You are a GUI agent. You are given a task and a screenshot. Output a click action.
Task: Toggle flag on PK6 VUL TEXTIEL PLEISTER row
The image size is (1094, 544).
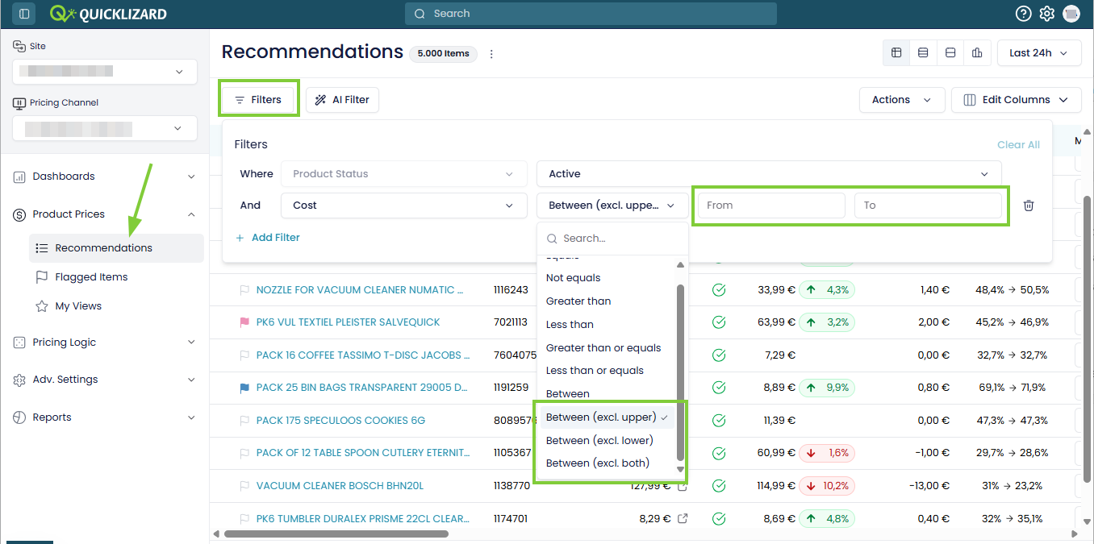coord(244,322)
